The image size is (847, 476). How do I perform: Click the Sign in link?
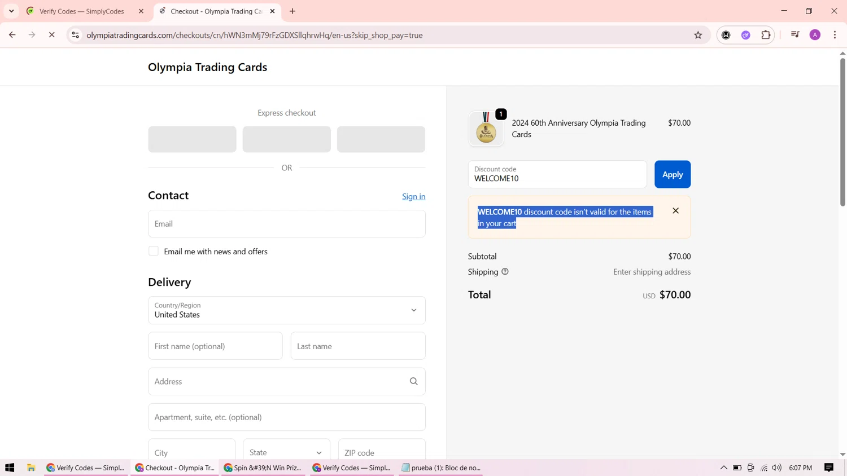click(414, 196)
